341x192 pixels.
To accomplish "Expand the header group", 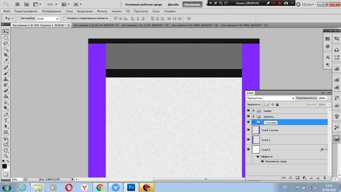I will (x=254, y=110).
